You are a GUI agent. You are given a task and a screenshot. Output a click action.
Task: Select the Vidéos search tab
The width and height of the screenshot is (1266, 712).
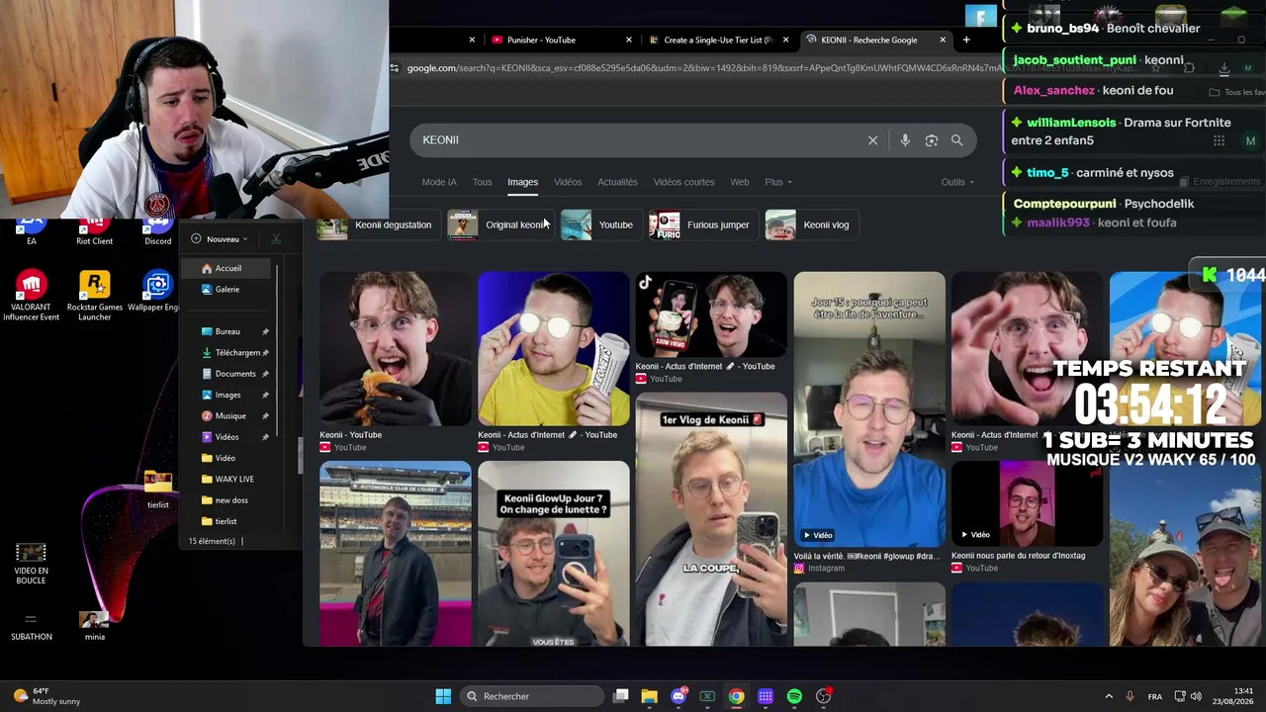click(568, 182)
